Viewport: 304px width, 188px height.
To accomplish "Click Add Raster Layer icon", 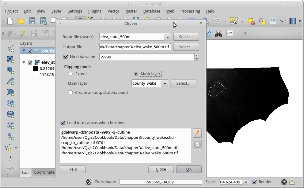I will tap(10, 59).
